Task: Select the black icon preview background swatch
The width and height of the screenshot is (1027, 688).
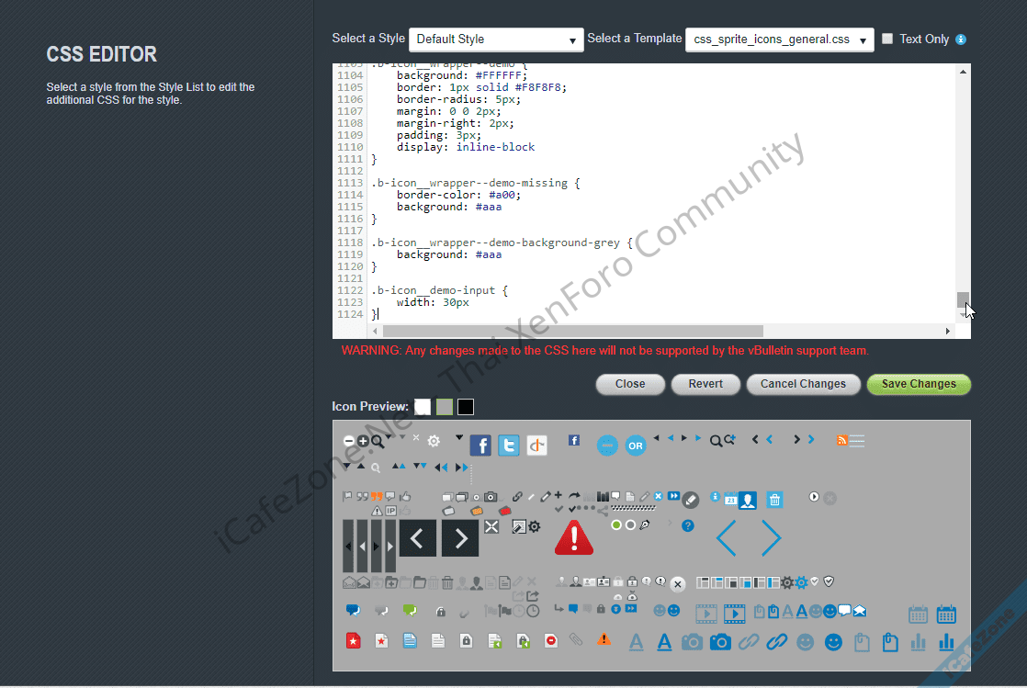Action: click(x=466, y=406)
